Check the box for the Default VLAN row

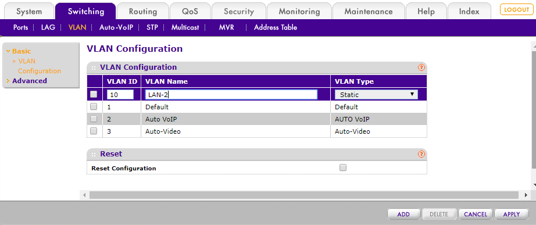click(x=94, y=107)
